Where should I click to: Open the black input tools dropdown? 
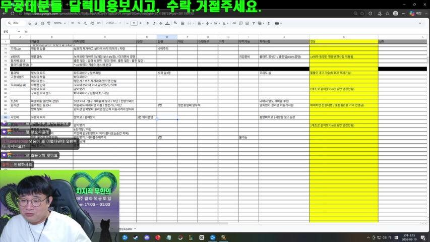pos(278,23)
